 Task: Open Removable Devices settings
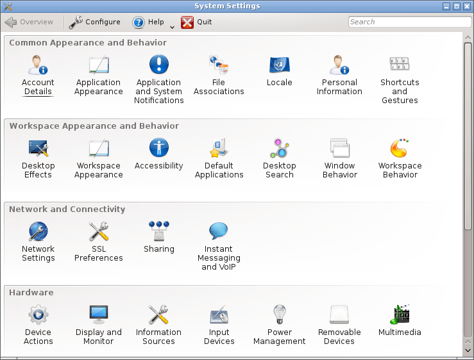[x=339, y=325]
